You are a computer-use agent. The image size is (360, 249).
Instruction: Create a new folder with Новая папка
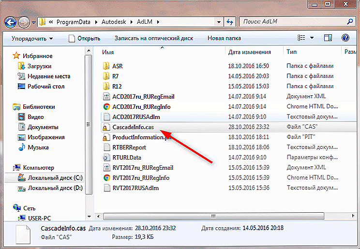[x=224, y=38]
